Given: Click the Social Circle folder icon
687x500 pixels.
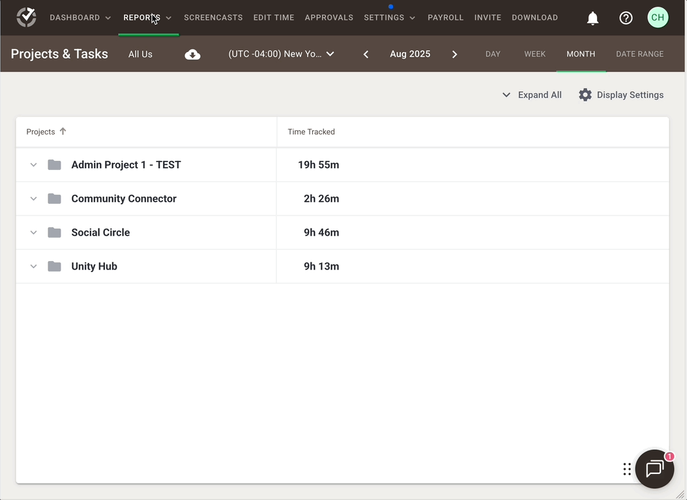Looking at the screenshot, I should pos(54,232).
